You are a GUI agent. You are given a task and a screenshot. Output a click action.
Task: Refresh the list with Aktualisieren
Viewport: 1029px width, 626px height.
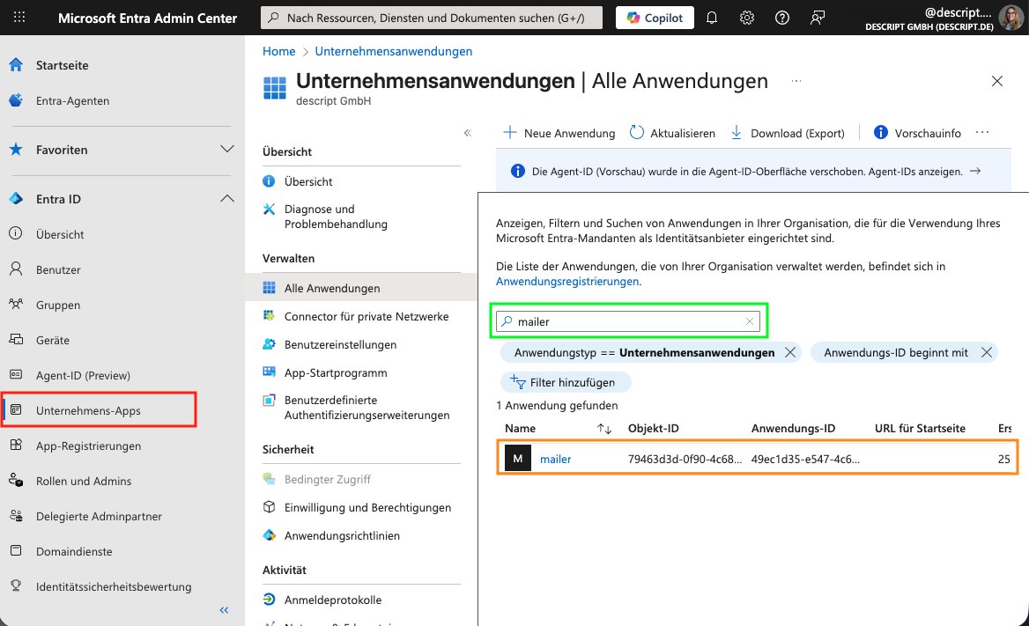(x=674, y=133)
